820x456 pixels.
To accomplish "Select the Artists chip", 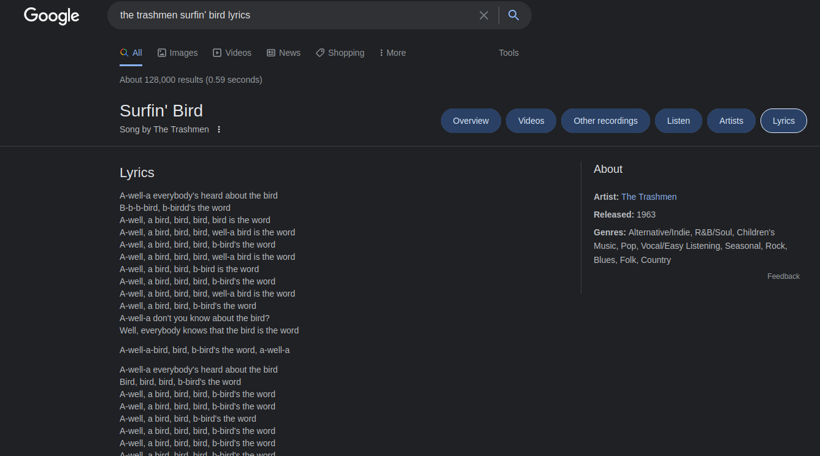I will click(x=731, y=121).
